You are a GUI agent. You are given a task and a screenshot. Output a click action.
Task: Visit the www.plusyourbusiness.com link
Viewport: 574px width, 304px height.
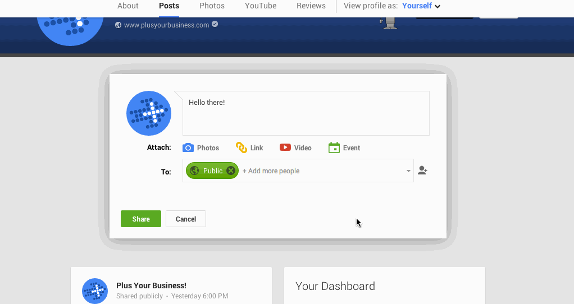[167, 25]
